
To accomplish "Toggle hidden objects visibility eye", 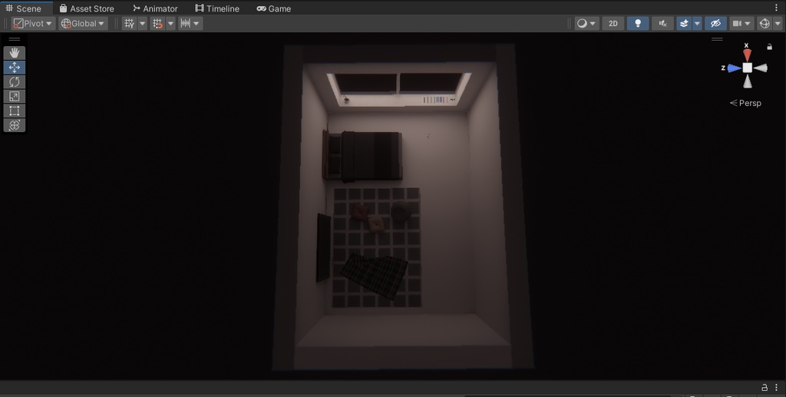I will coord(715,24).
